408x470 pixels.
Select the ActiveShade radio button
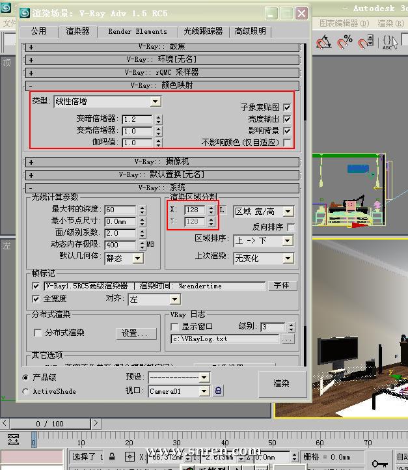point(26,391)
